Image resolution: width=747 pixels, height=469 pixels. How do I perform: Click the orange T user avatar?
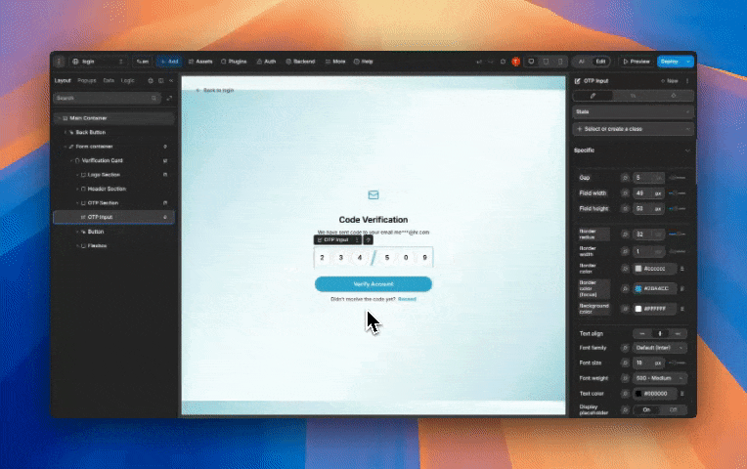click(515, 62)
